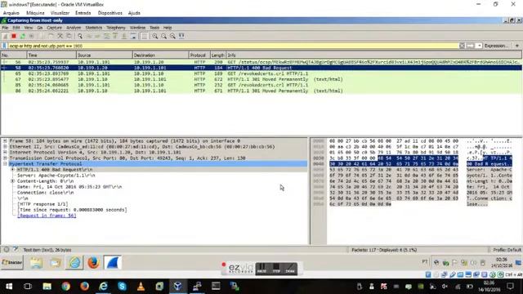Go to previous packet in history arrow
The width and height of the screenshot is (523, 294).
click(x=89, y=36)
